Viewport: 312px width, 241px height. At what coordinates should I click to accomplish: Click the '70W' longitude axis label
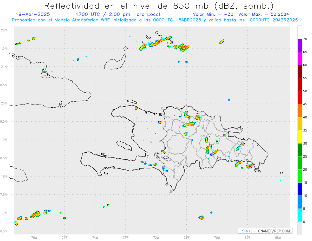click(x=217, y=238)
